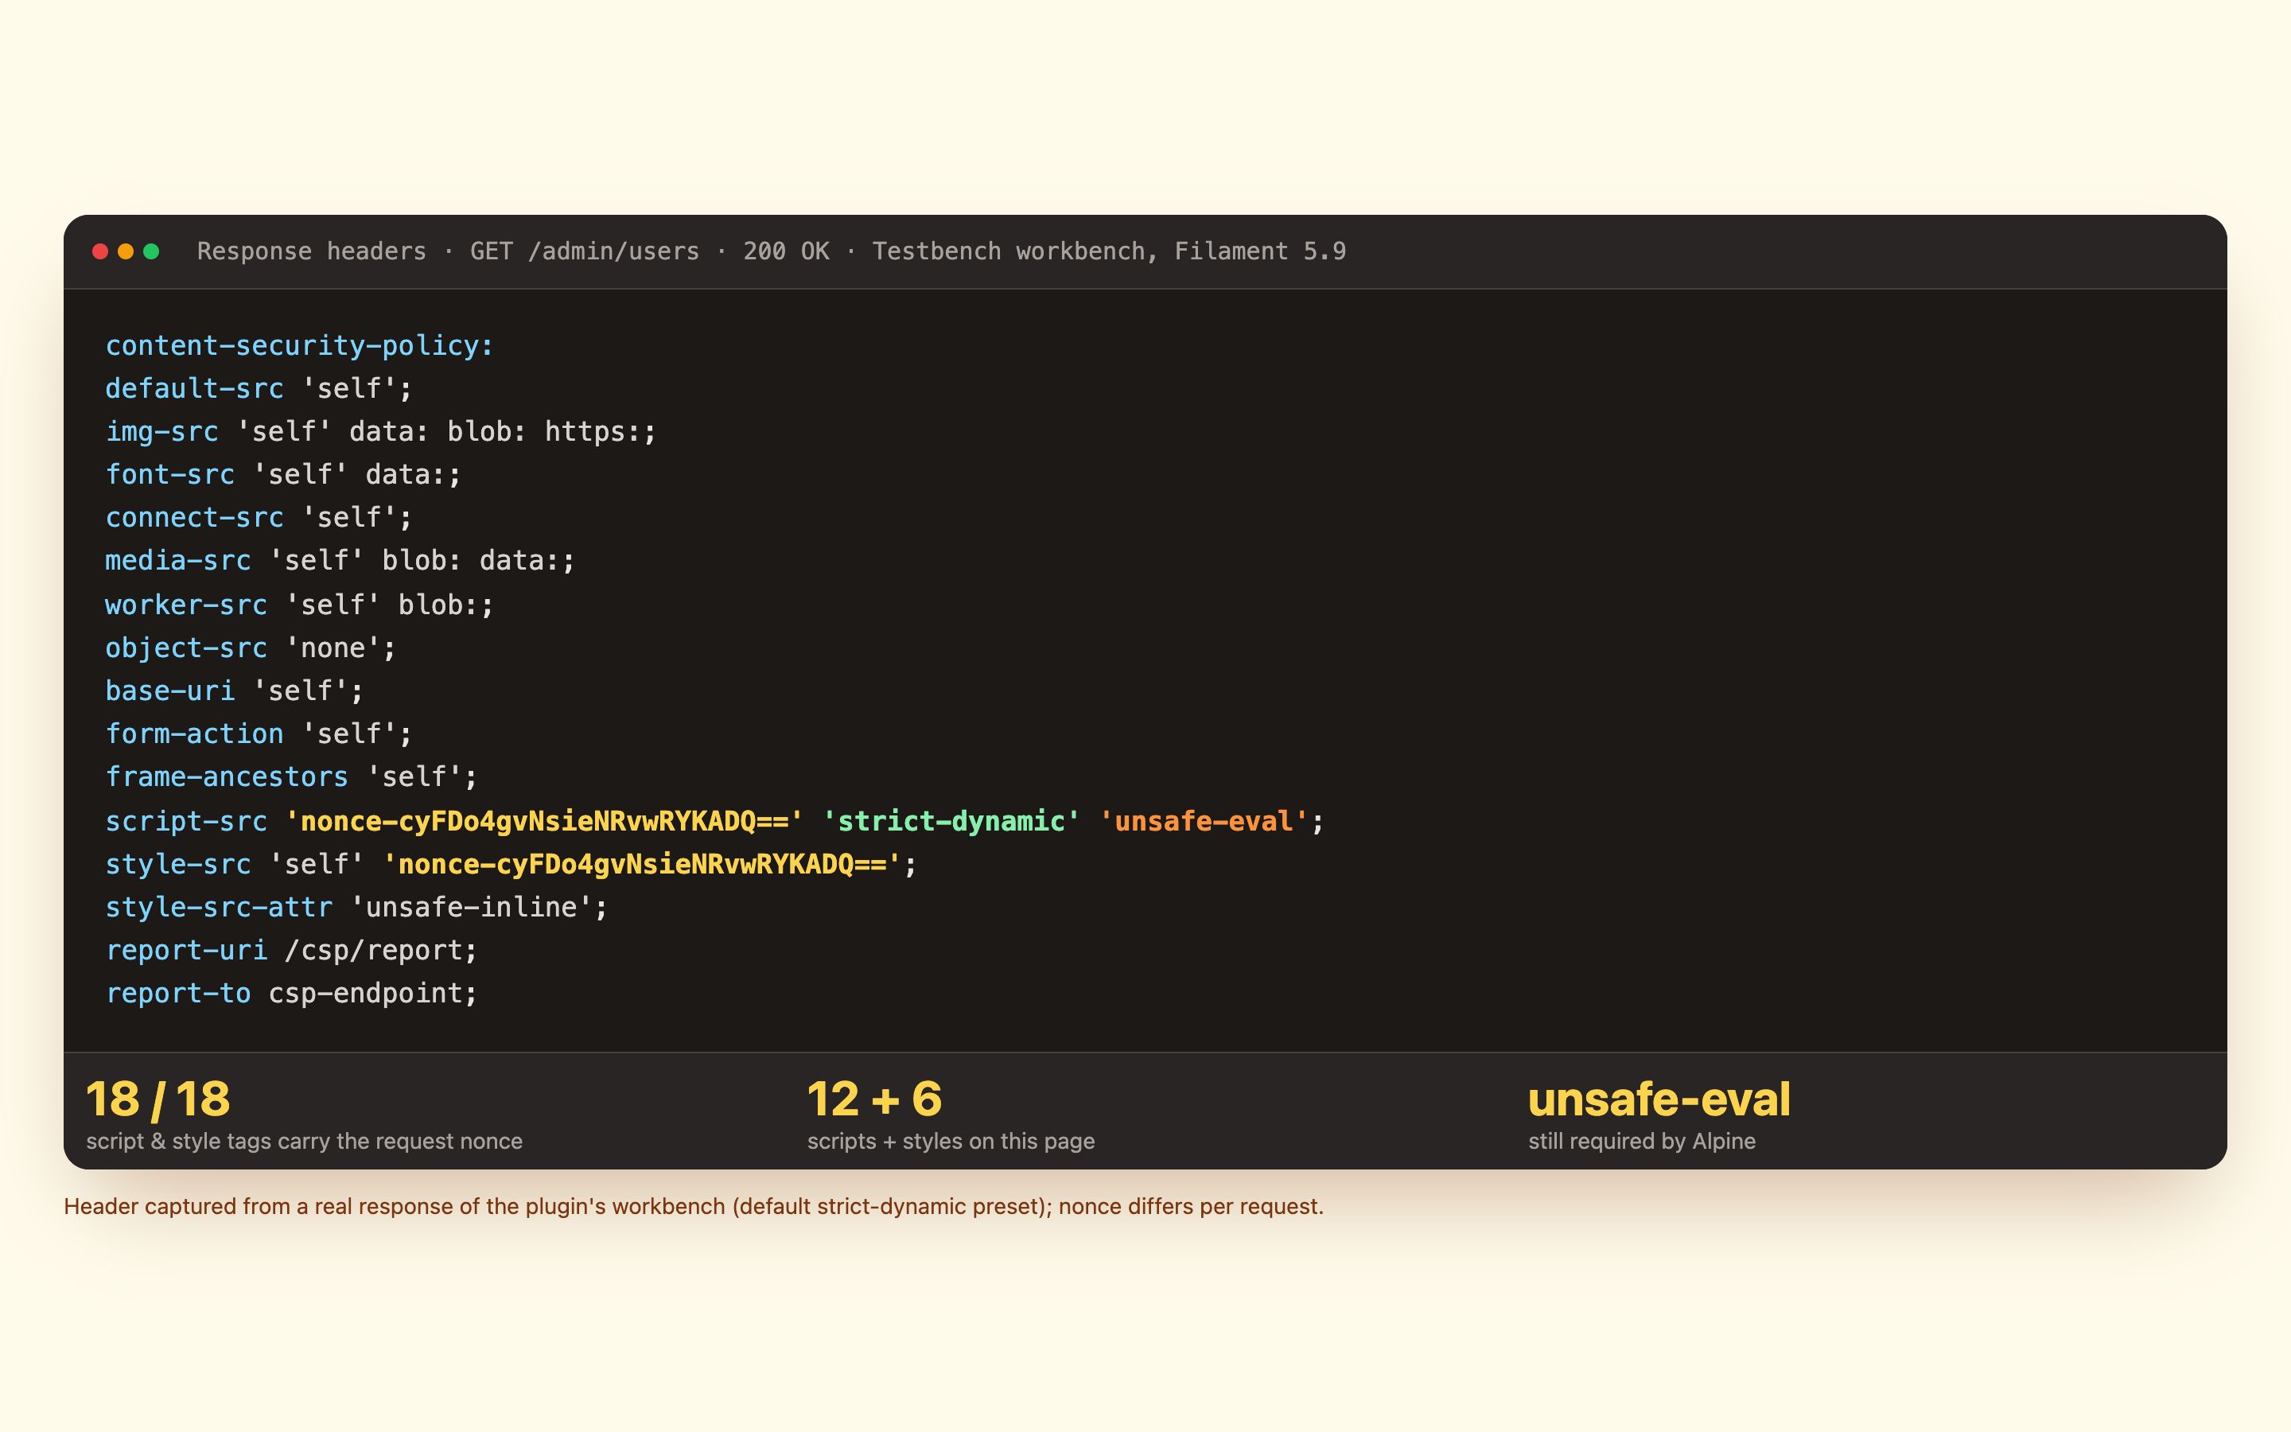Click the nonce value in script-src
The height and width of the screenshot is (1432, 2291).
pyautogui.click(x=544, y=821)
